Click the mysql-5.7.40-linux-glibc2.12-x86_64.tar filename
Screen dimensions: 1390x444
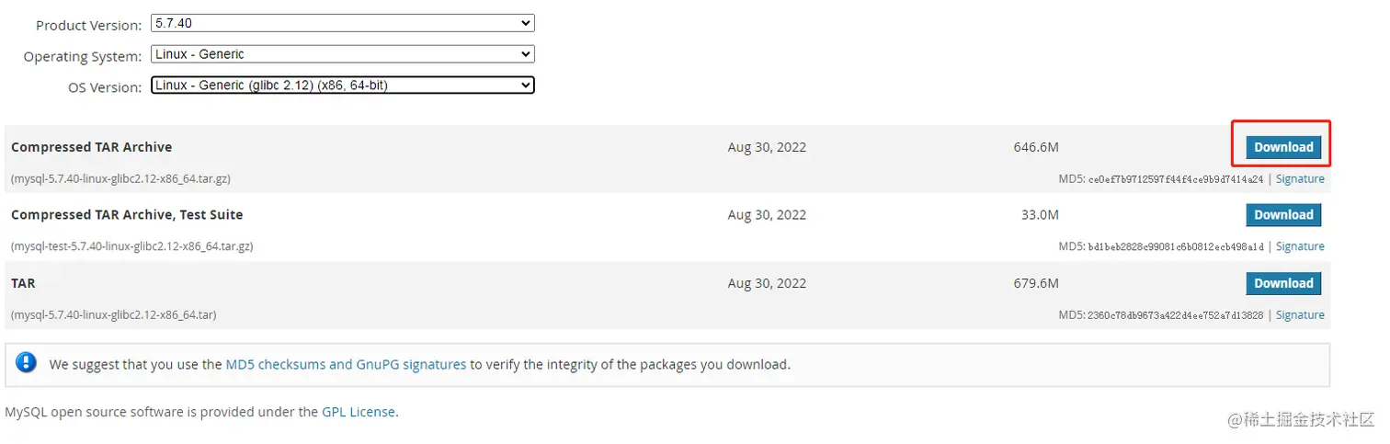click(113, 315)
